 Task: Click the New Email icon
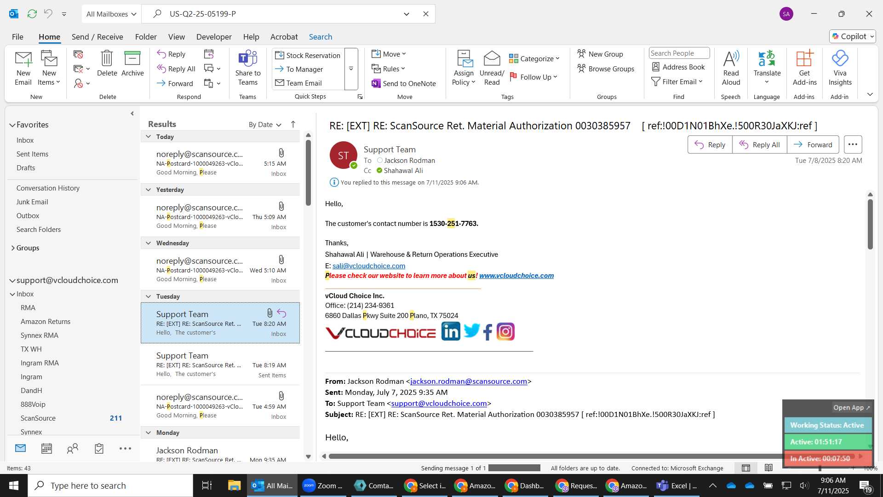tap(23, 68)
